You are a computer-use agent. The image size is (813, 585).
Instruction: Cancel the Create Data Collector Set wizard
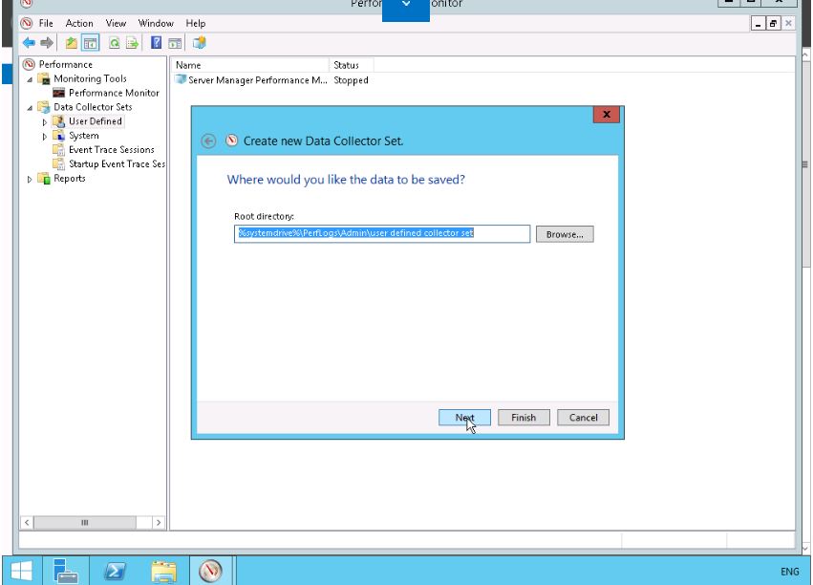click(x=584, y=418)
